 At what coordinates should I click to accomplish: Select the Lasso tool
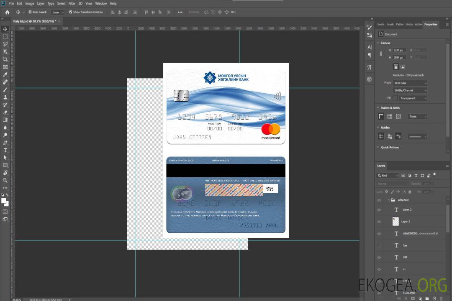pos(5,44)
